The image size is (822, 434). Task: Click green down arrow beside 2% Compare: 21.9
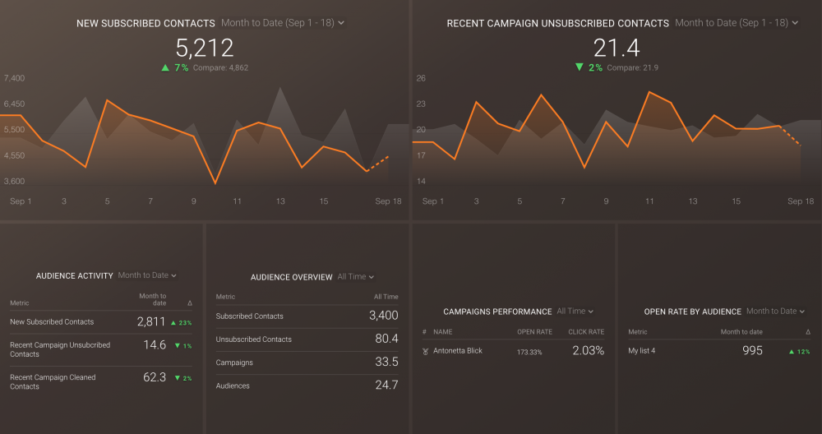click(x=580, y=67)
